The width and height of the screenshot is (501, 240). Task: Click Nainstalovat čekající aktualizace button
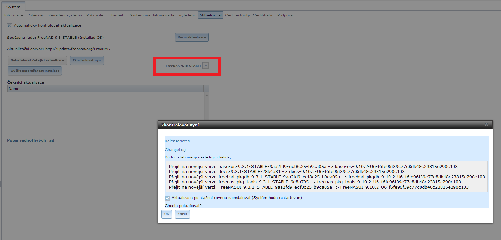[37, 60]
